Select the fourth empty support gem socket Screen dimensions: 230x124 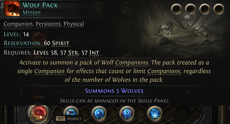click(x=219, y=9)
